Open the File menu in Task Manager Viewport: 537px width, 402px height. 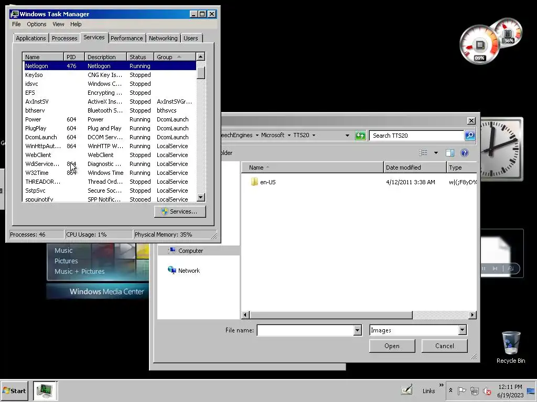click(16, 24)
